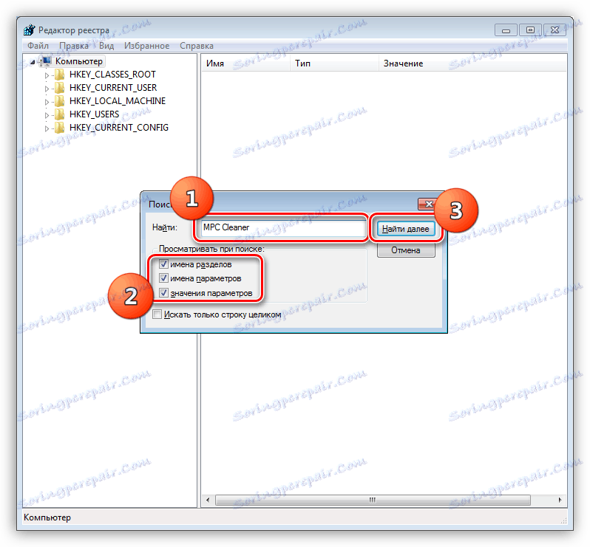Uncheck значения параметров checkbox
Screen dimensions: 590x547
pos(163,292)
